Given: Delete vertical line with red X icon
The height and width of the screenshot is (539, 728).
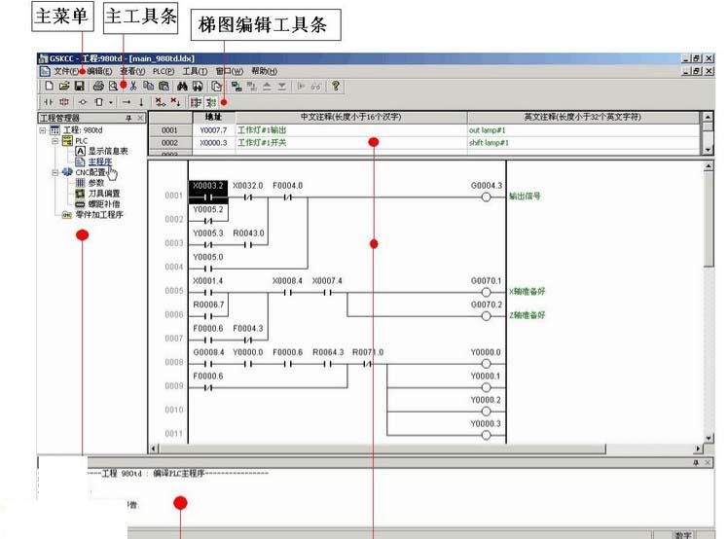Looking at the screenshot, I should click(175, 102).
